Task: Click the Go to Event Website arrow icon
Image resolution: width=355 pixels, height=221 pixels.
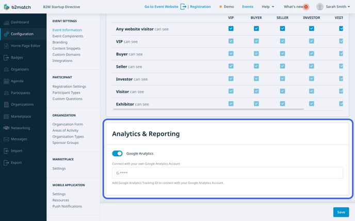Action: (x=183, y=7)
